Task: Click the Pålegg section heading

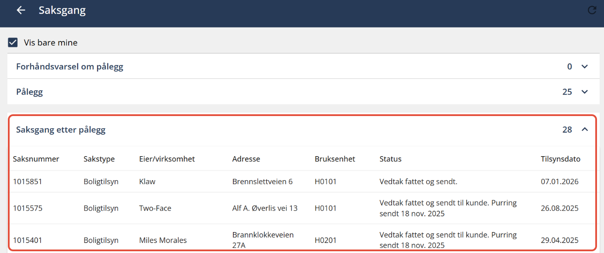Action: pyautogui.click(x=29, y=92)
